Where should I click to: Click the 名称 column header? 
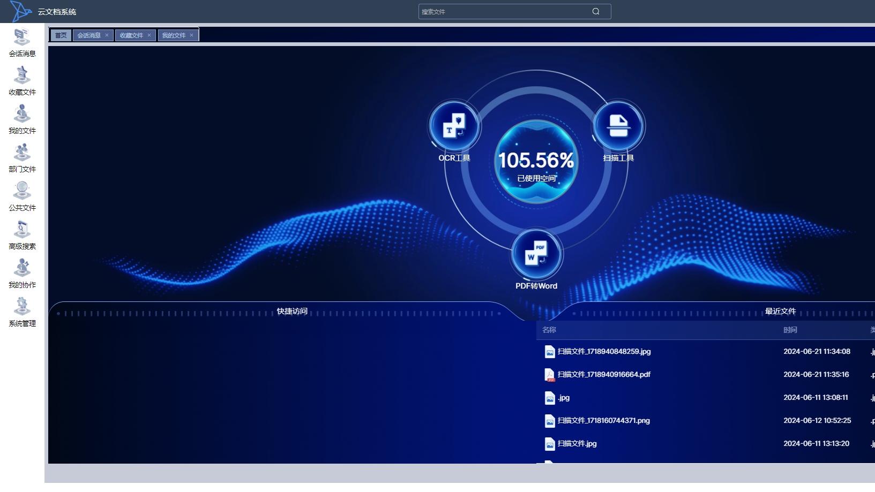tap(549, 330)
